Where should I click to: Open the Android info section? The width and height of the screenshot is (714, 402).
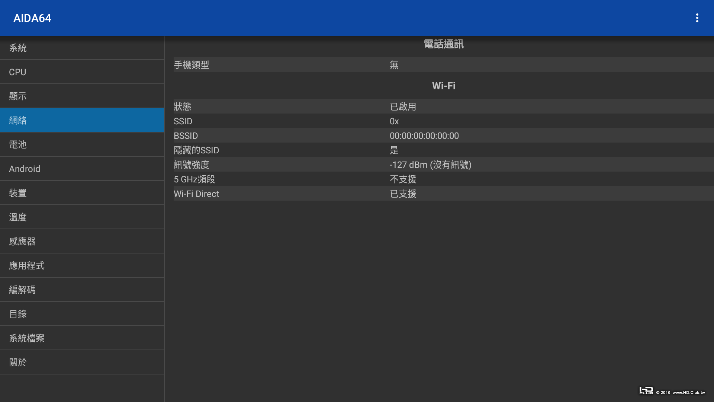tap(82, 169)
